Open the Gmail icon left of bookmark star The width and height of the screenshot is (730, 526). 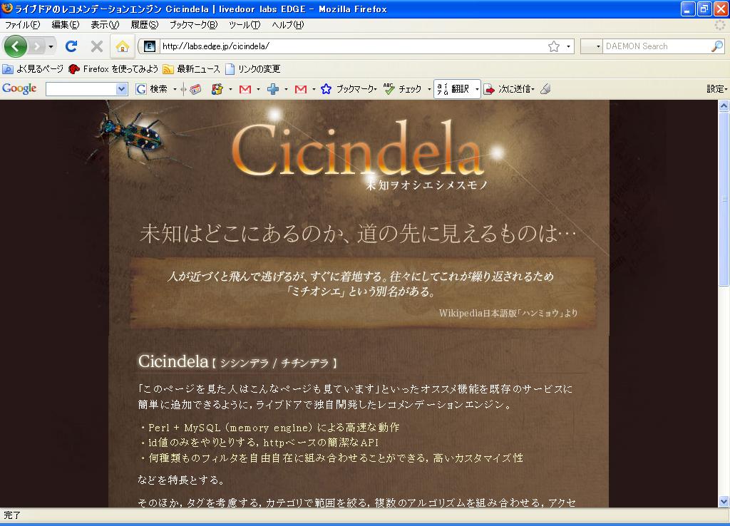coord(301,89)
